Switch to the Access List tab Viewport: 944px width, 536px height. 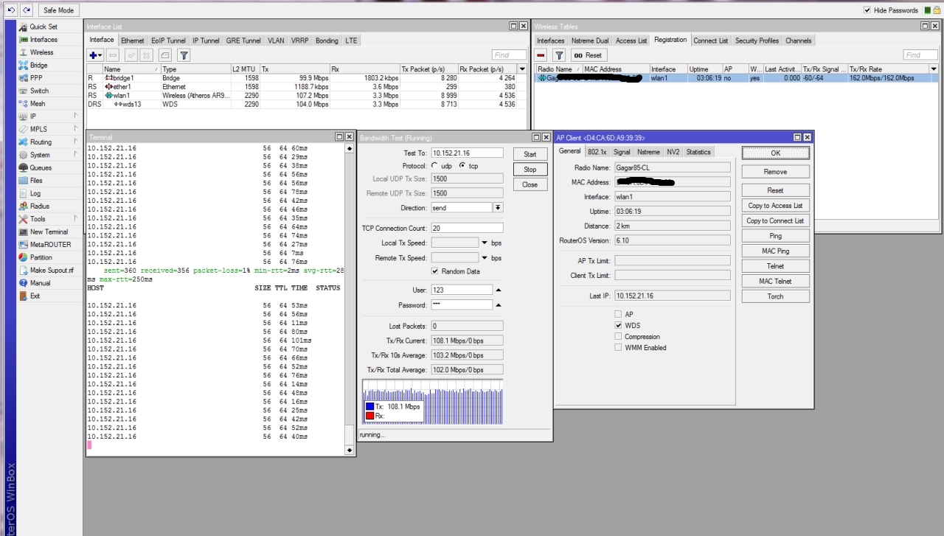[631, 41]
